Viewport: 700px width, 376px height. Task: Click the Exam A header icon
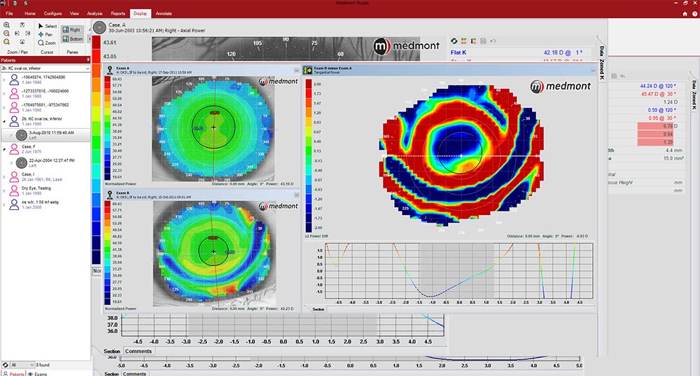109,70
